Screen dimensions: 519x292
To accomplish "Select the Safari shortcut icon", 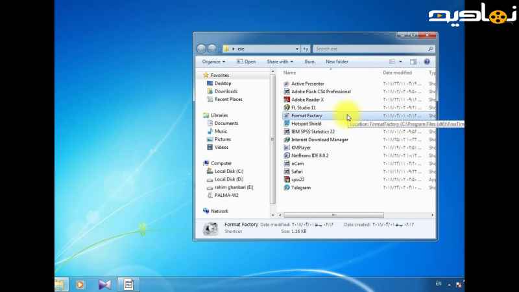I will click(287, 172).
